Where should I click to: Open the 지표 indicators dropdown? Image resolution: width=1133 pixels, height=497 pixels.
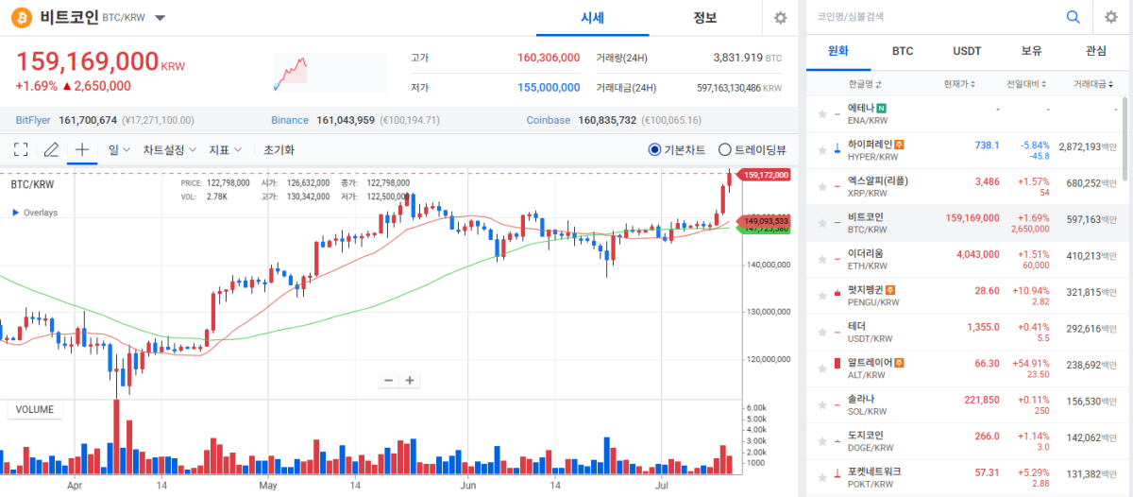[226, 149]
